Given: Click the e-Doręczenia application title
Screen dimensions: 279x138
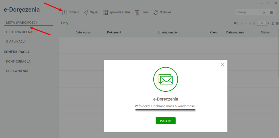Looking at the screenshot, I should 22,10.
